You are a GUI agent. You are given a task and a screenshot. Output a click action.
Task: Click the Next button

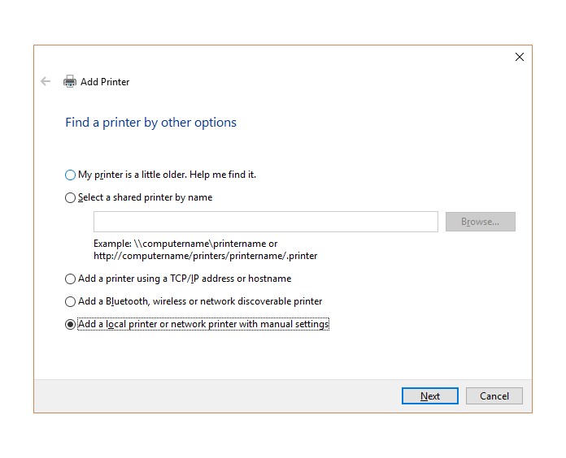pos(430,396)
